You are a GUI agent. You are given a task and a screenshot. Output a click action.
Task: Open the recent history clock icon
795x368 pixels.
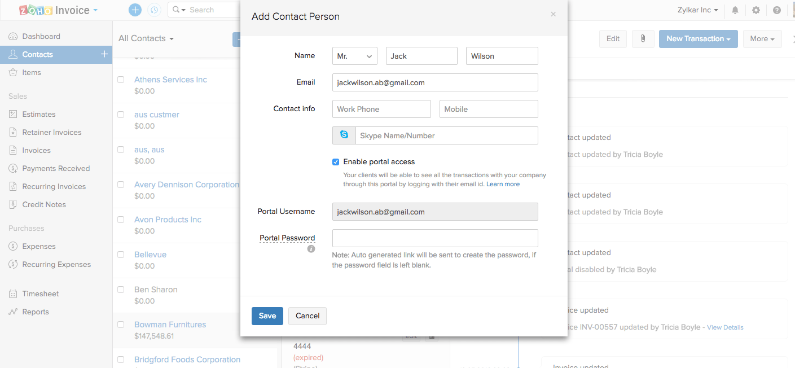[153, 10]
